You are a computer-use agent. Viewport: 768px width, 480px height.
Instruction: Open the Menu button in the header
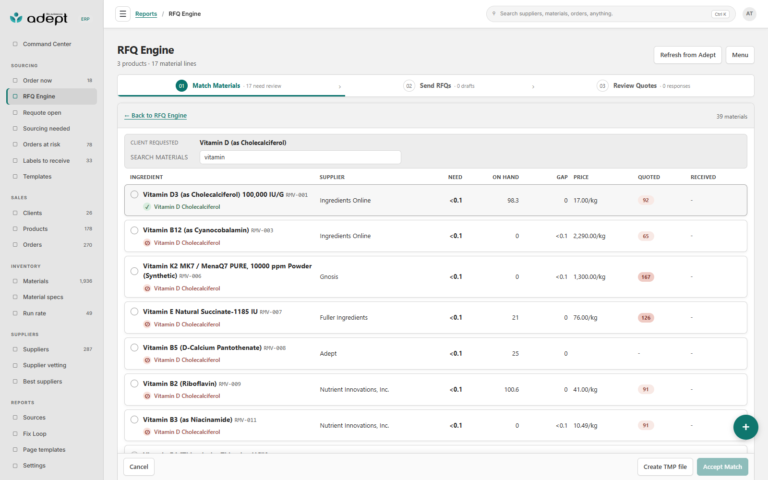[x=740, y=55]
